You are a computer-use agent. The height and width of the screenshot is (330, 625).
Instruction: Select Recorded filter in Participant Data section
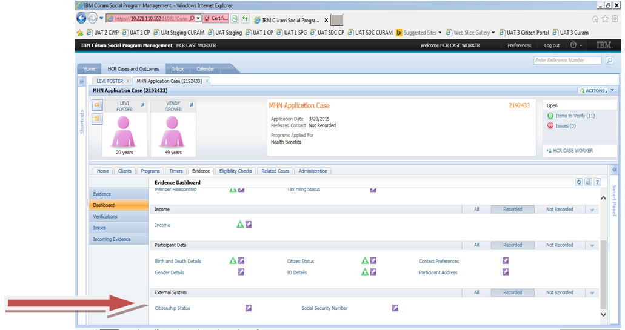513,245
